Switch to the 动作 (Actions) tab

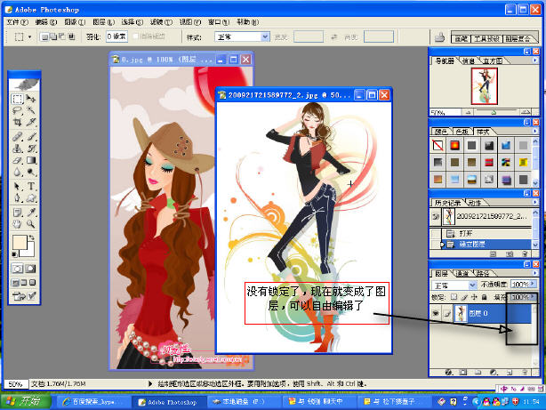click(475, 203)
